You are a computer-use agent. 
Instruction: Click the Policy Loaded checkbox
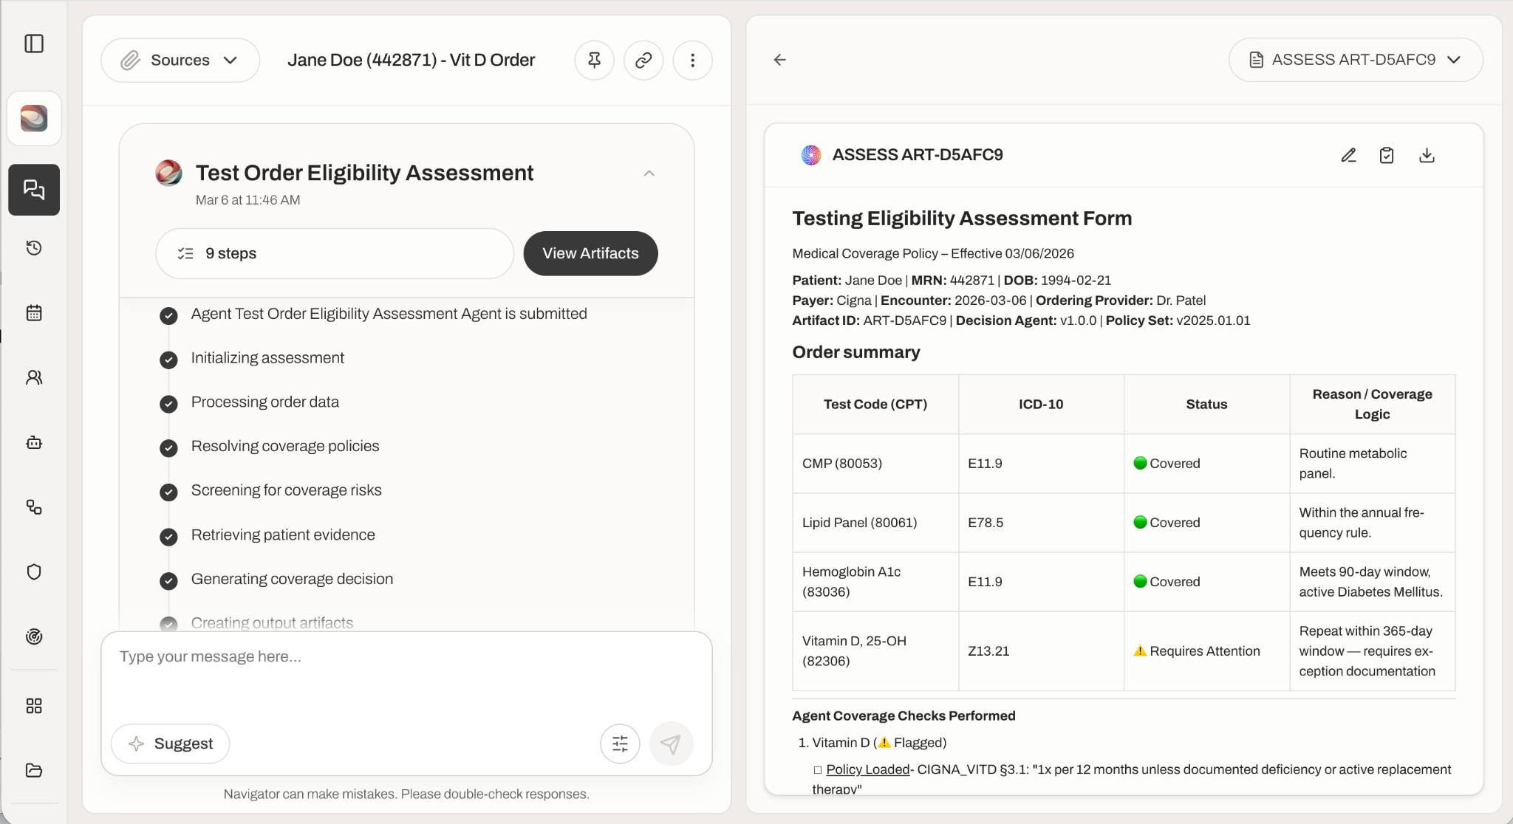click(817, 770)
